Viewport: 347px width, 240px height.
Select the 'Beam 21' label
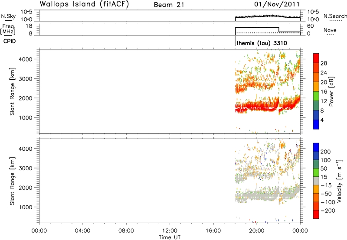[x=169, y=5]
